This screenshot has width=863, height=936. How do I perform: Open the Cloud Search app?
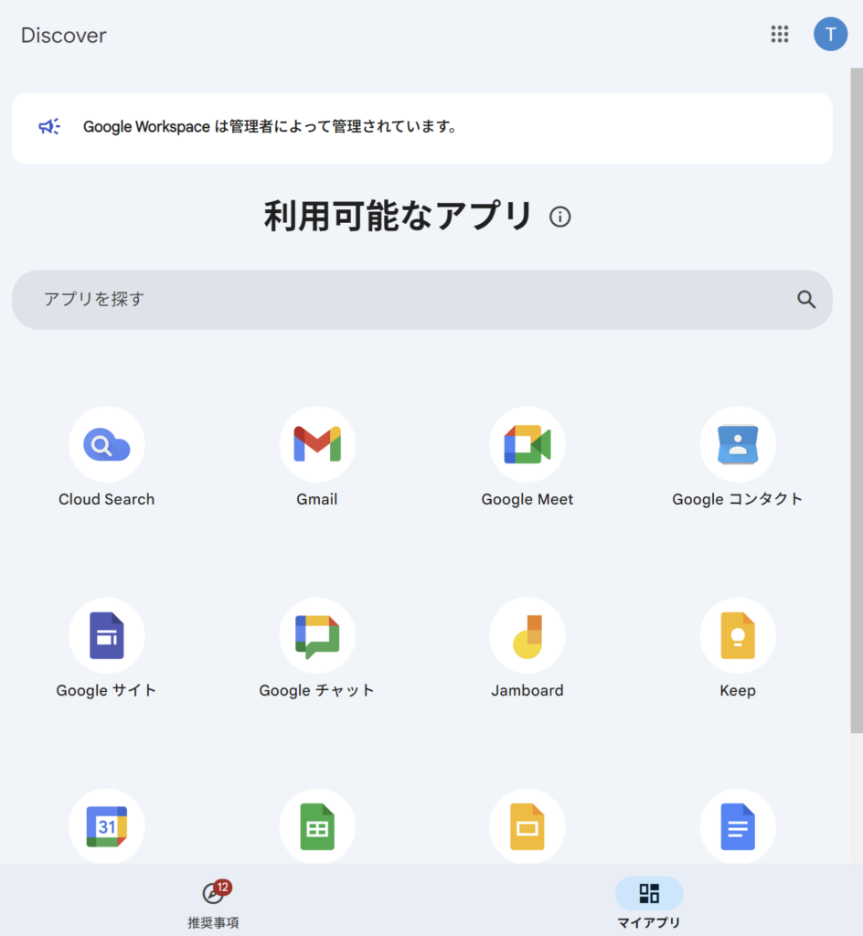click(107, 445)
